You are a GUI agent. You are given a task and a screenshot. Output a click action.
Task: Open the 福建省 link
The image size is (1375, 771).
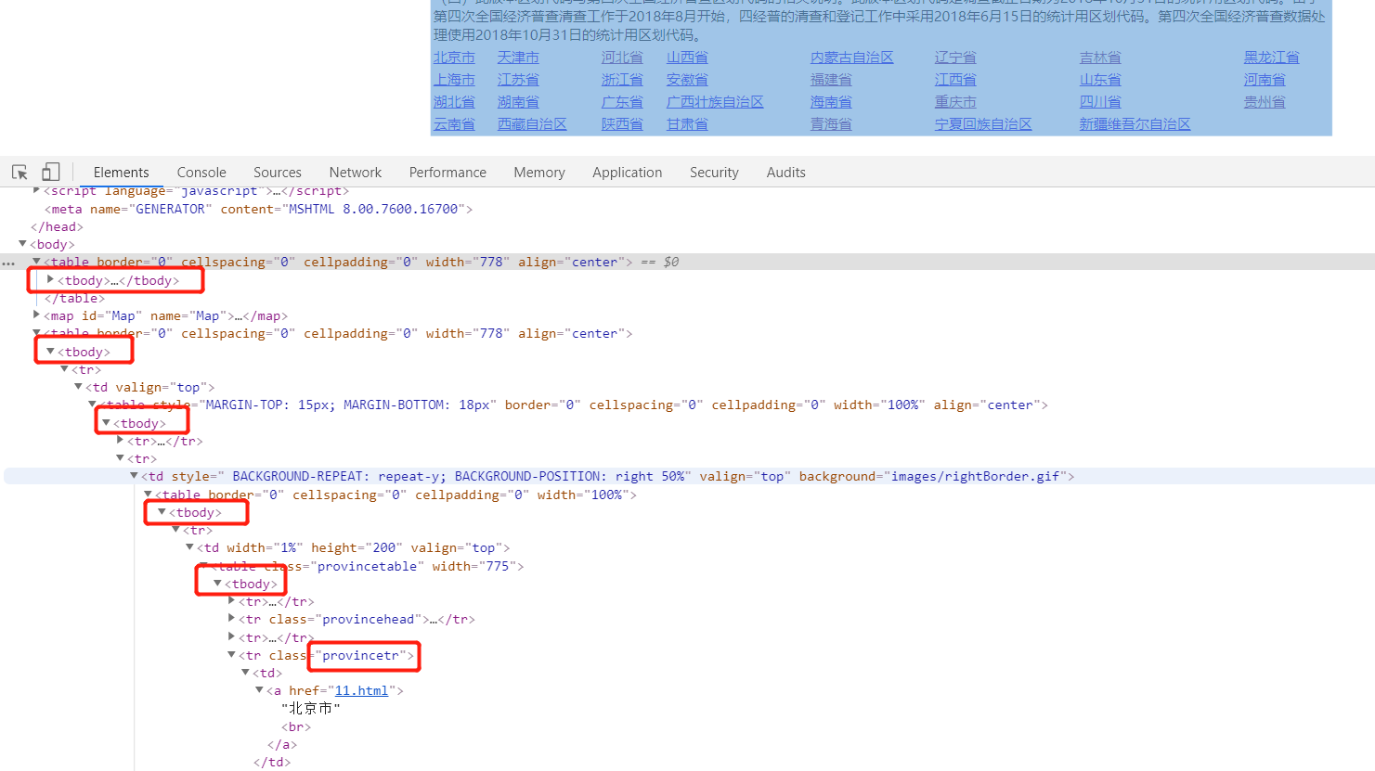[831, 80]
